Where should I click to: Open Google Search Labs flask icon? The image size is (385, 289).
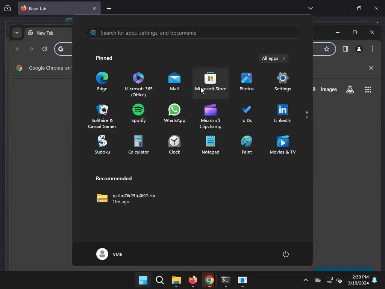click(350, 90)
